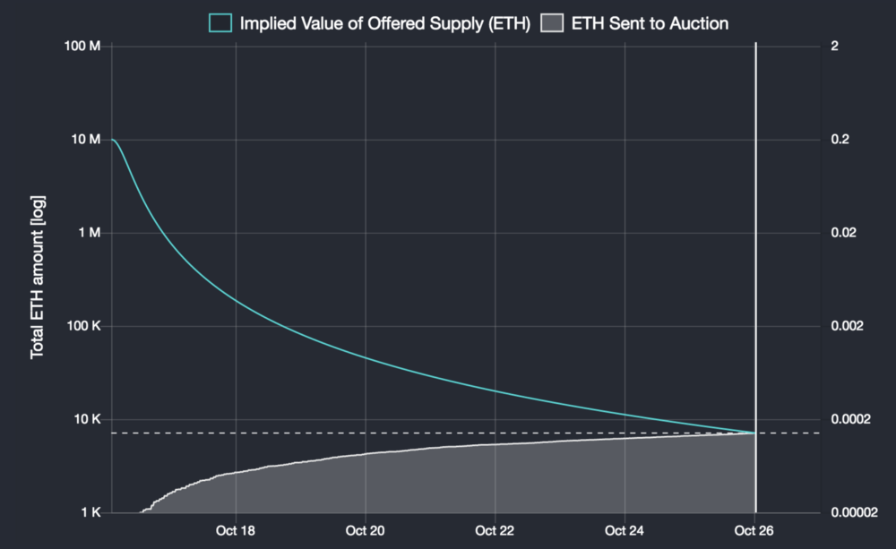Click the Oct 26 x-axis label
This screenshot has width=896, height=549.
754,530
